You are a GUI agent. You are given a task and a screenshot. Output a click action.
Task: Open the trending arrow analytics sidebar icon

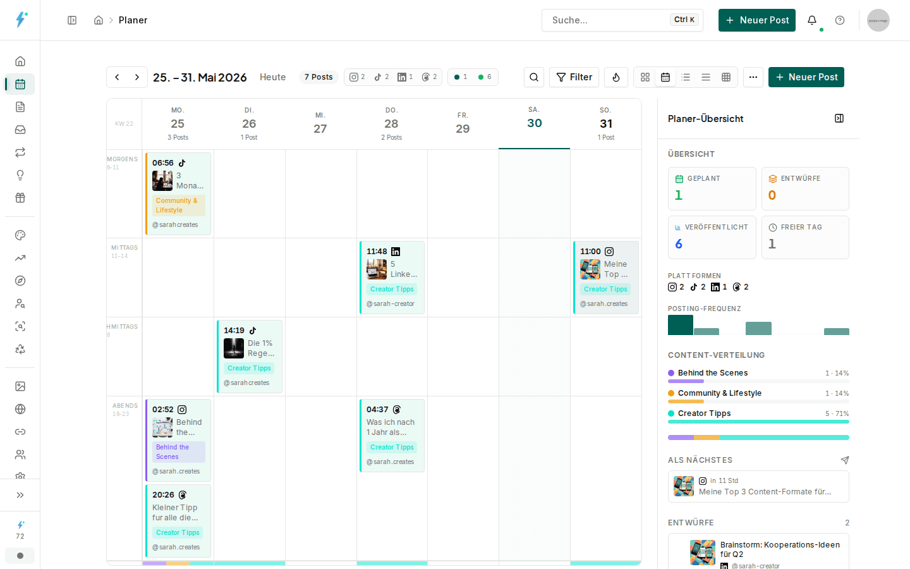pos(20,258)
